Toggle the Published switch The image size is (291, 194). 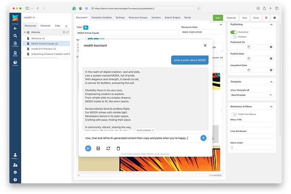(234, 32)
